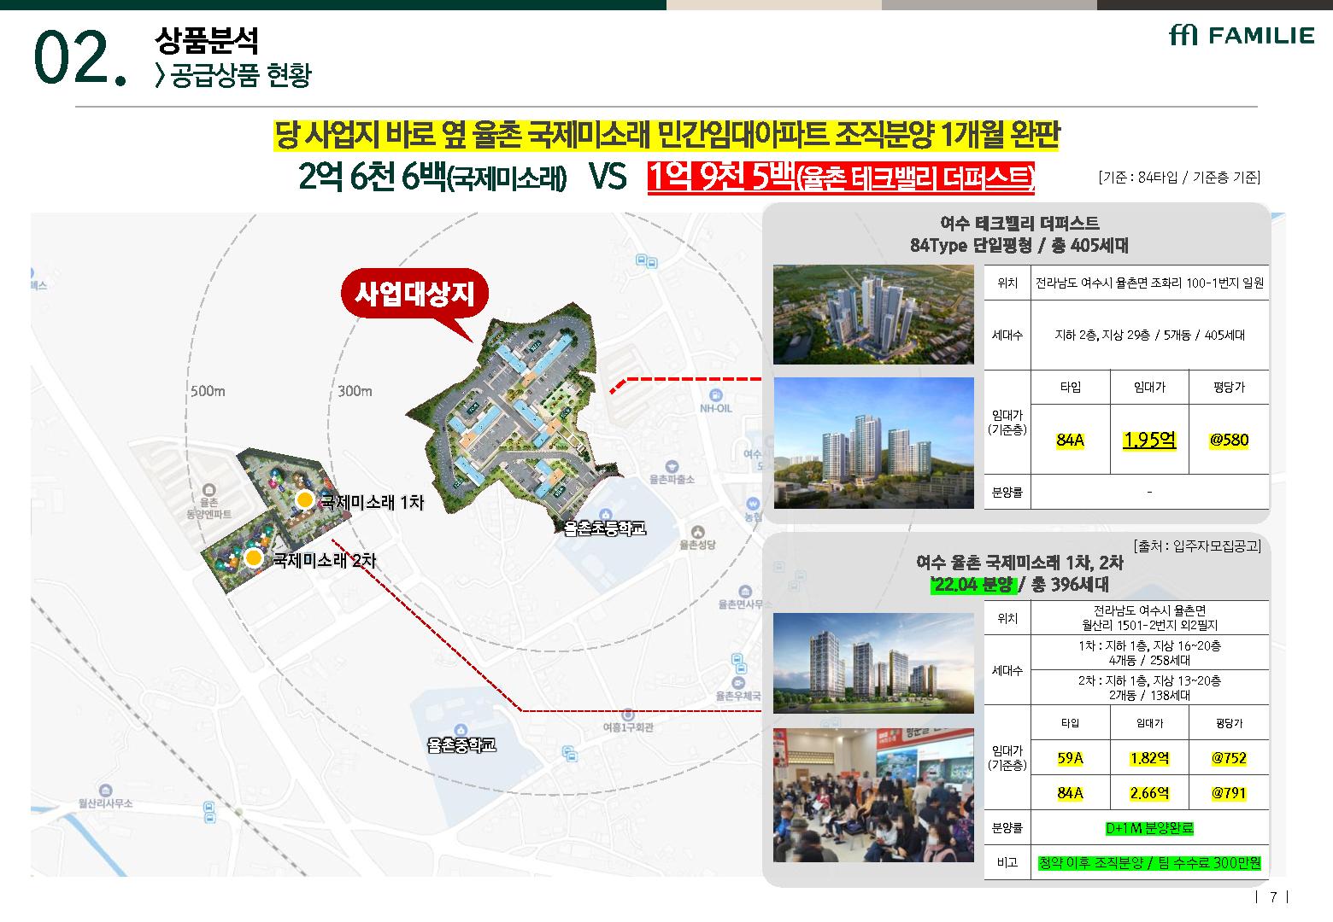This screenshot has width=1333, height=922.
Task: Click the 율촌면사무소 map icon
Action: click(745, 592)
